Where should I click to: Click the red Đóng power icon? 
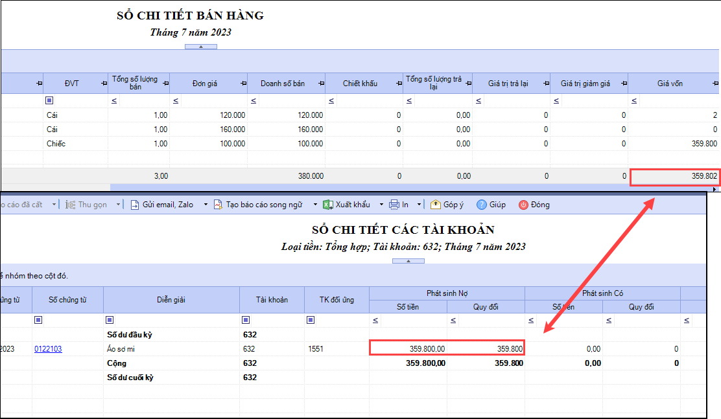[523, 205]
